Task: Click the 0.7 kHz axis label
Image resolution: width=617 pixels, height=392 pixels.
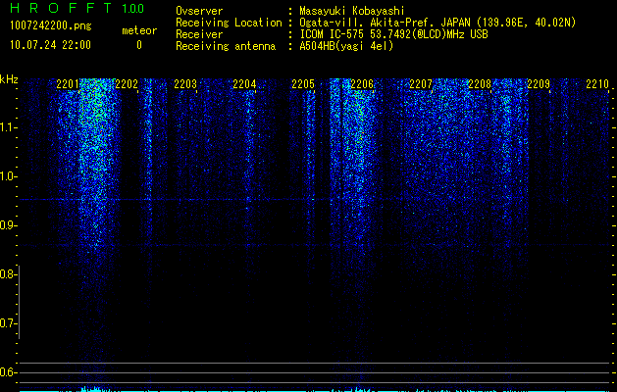Action: click(8, 323)
